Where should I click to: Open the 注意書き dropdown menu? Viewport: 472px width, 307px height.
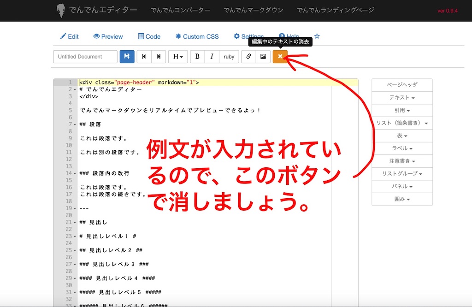tap(402, 161)
